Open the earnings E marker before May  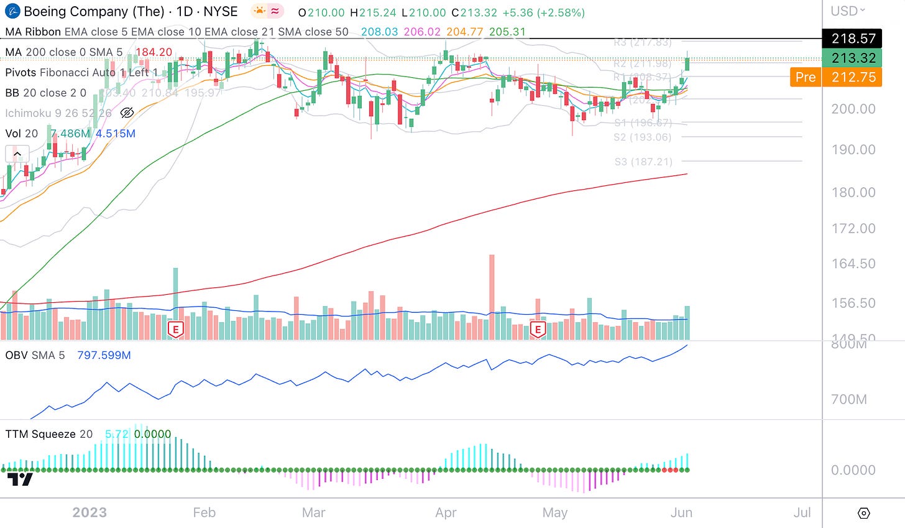pyautogui.click(x=538, y=330)
